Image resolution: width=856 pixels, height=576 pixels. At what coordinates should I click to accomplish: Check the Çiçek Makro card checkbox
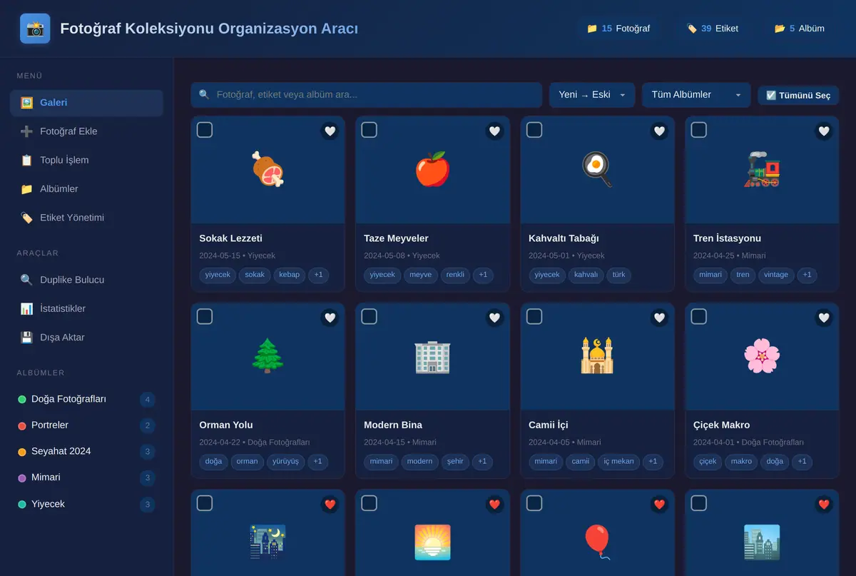coord(699,317)
